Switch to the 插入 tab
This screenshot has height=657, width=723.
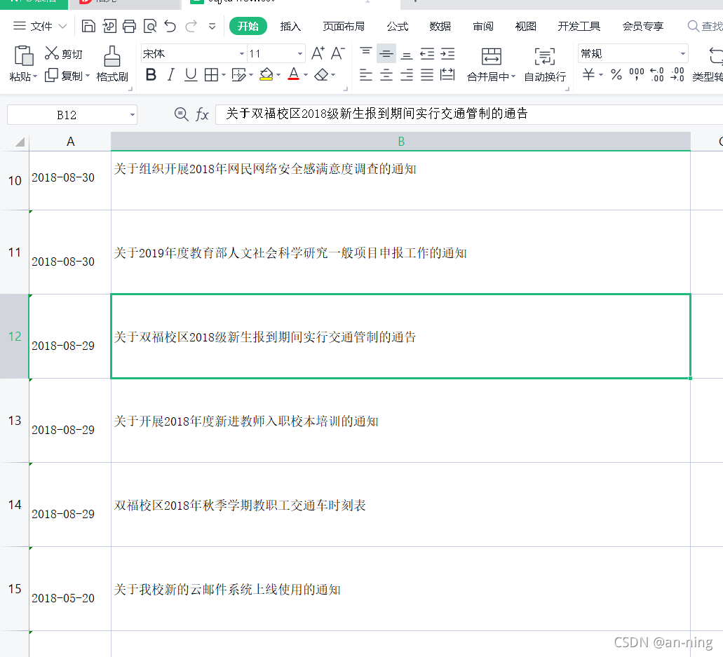click(x=290, y=26)
